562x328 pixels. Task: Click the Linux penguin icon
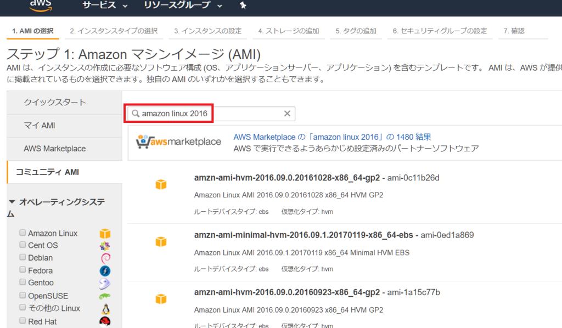[x=105, y=309]
